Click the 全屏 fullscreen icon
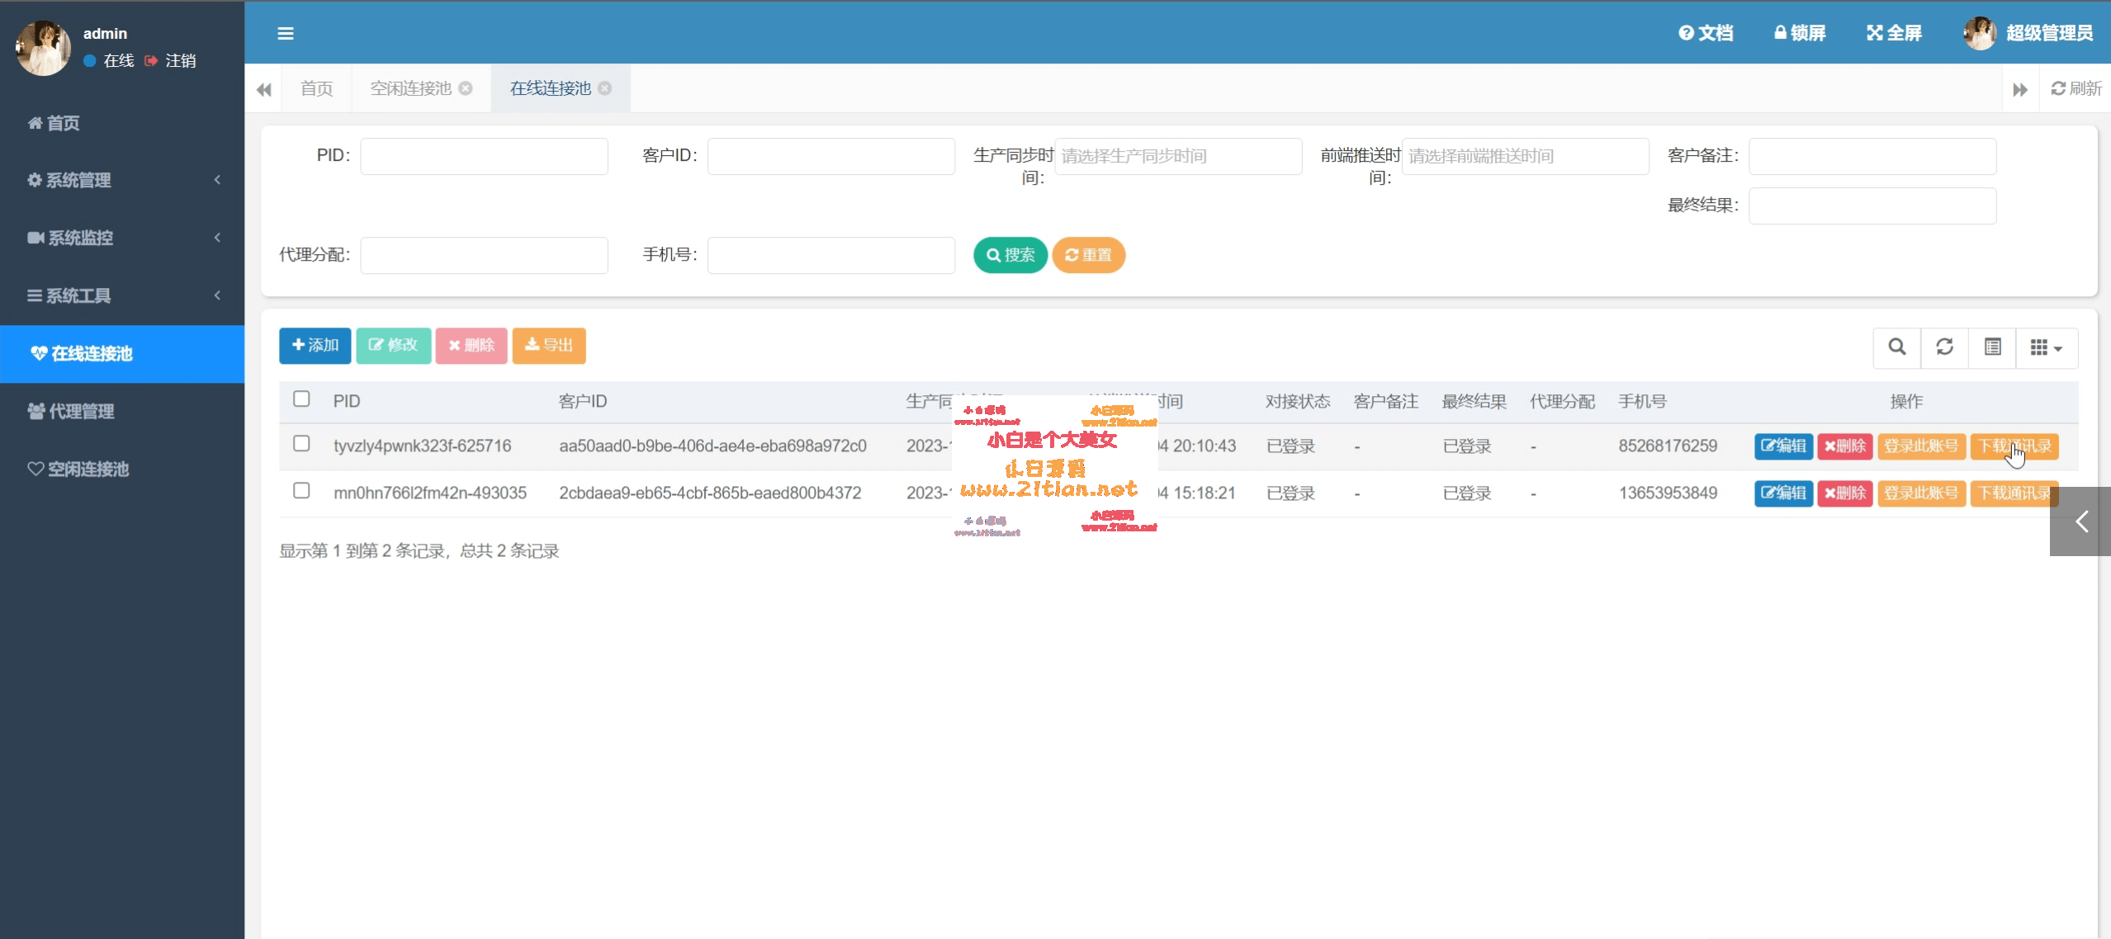 coord(1875,33)
